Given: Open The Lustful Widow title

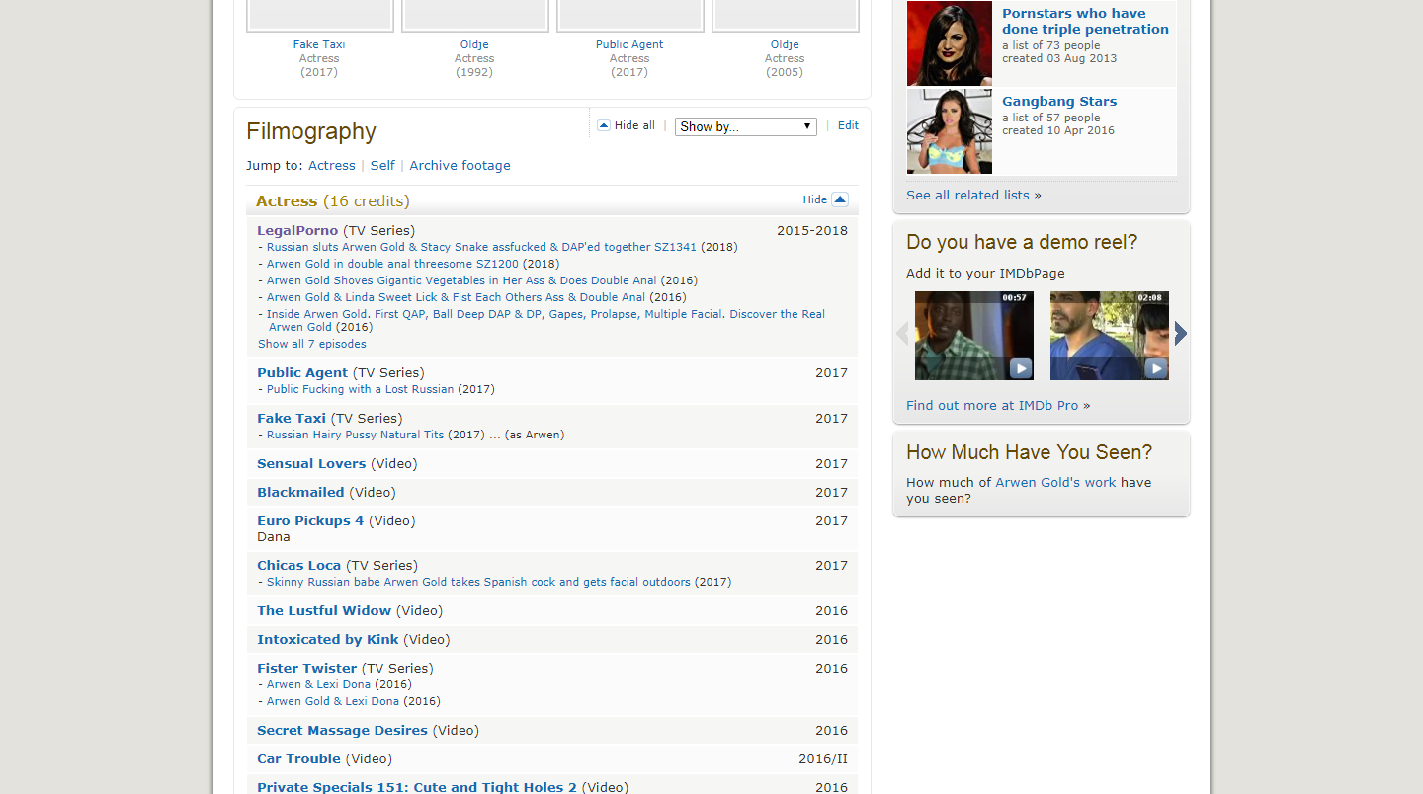Looking at the screenshot, I should pos(324,611).
